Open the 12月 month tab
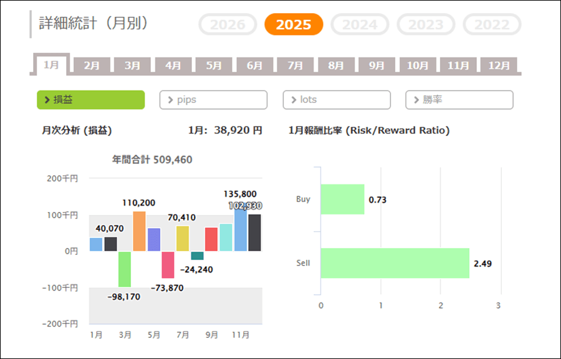The height and width of the screenshot is (359, 561). tap(499, 65)
